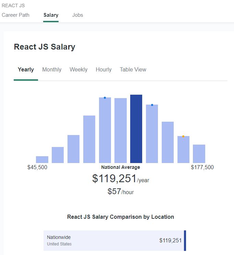Click the REACT JS header label

click(13, 5)
